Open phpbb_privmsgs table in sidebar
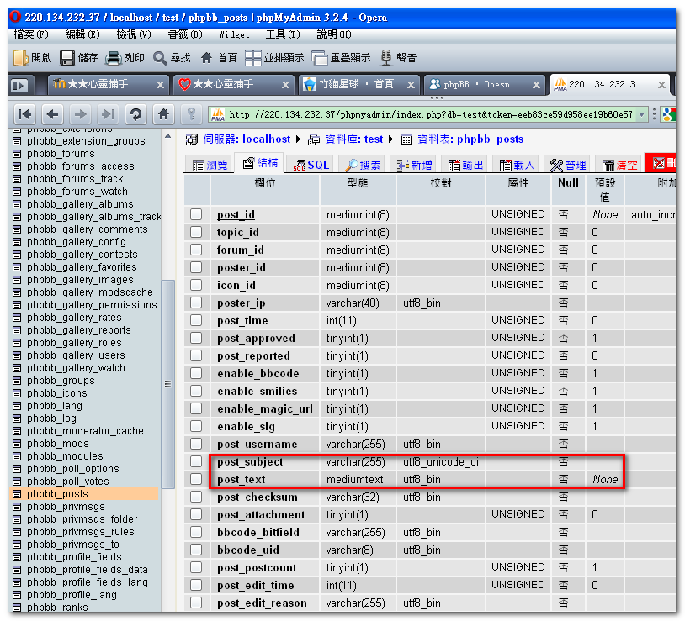The height and width of the screenshot is (621, 685). (66, 507)
